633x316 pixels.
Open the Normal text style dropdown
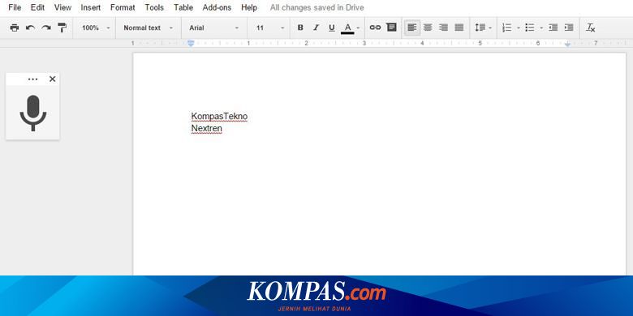pos(149,28)
